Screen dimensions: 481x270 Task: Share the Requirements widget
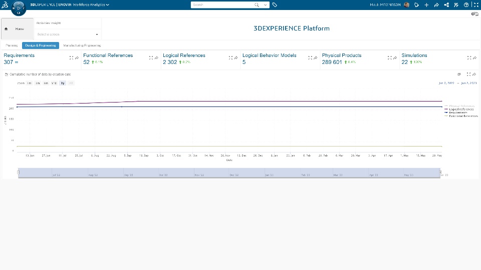(77, 57)
